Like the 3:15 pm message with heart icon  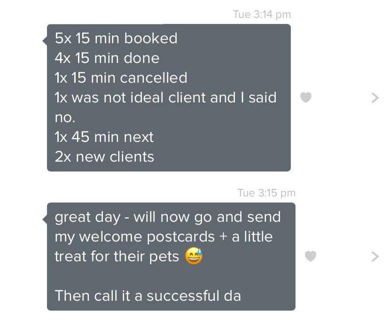tap(311, 256)
